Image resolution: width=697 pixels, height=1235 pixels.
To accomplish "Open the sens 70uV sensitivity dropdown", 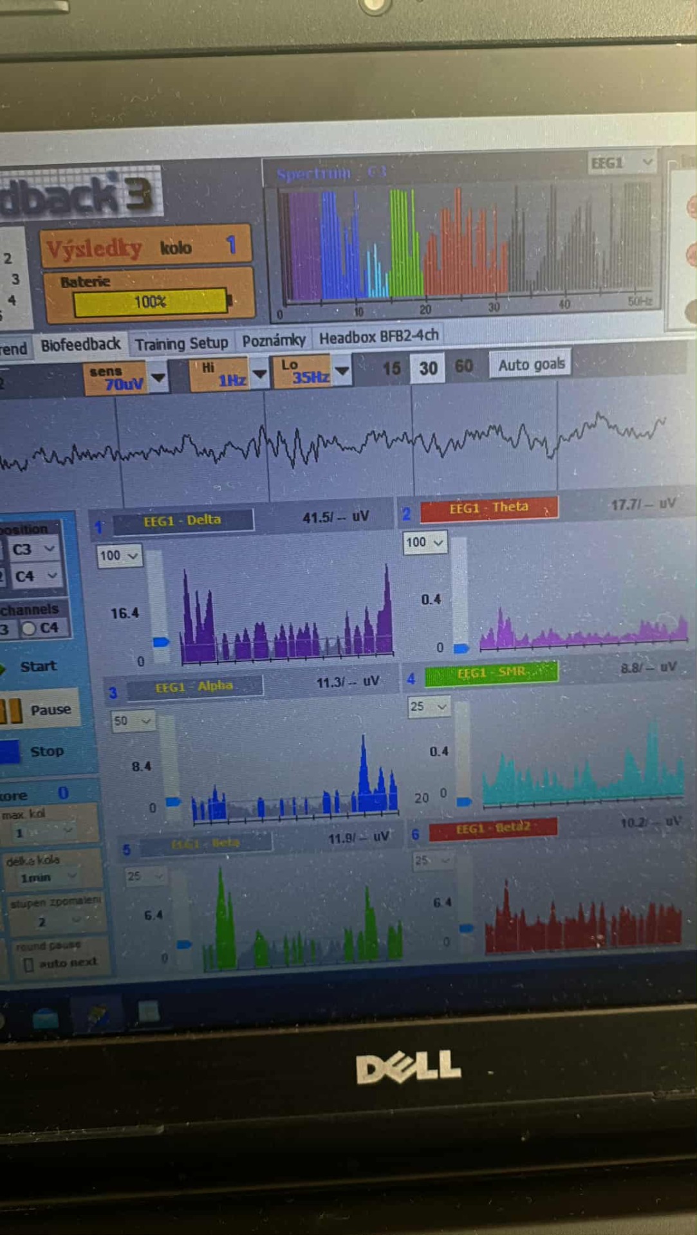I will pyautogui.click(x=158, y=378).
